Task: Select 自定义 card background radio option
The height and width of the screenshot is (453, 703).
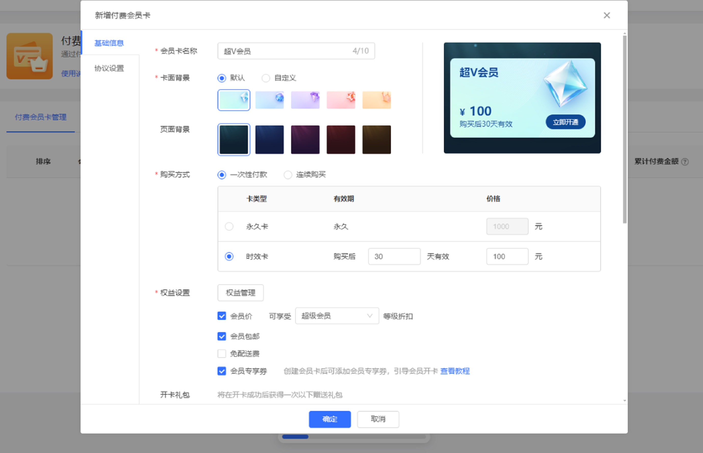Action: pyautogui.click(x=266, y=78)
